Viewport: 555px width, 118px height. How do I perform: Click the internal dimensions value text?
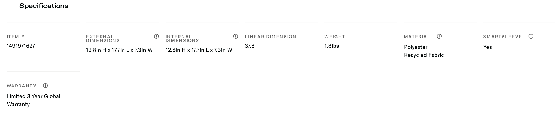199,50
